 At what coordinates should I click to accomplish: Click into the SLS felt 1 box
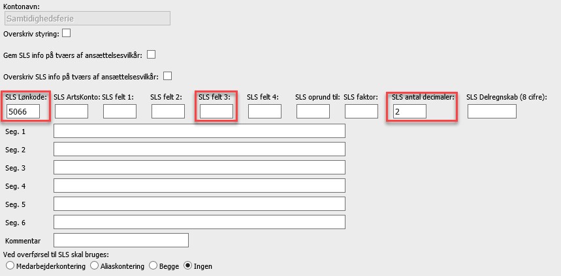click(120, 111)
